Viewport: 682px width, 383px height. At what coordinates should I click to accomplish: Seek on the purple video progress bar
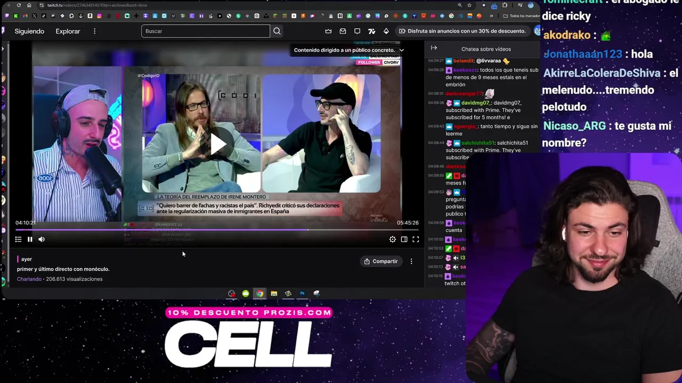pyautogui.click(x=217, y=230)
